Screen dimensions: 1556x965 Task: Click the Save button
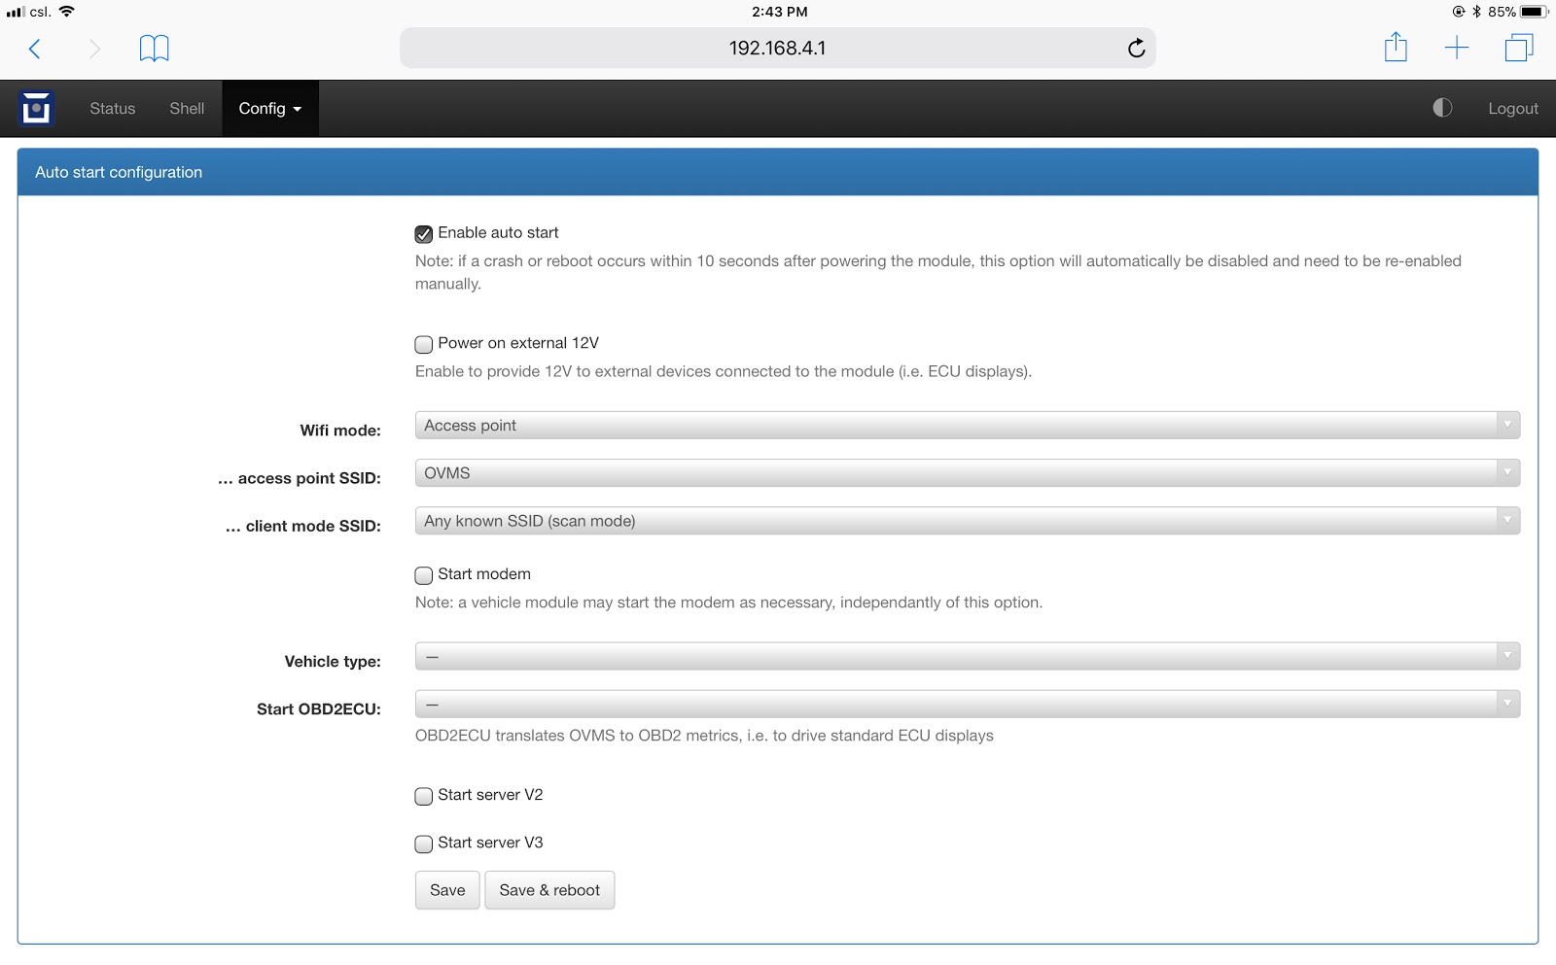tap(447, 890)
